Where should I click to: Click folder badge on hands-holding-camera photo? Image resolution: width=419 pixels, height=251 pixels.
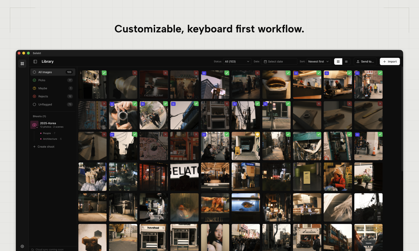pos(112,104)
